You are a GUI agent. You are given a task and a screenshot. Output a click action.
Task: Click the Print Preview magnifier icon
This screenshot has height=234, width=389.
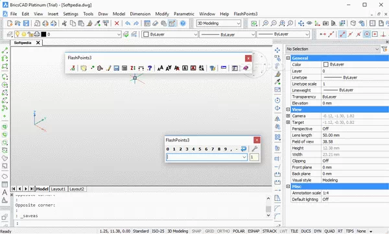[37, 23]
